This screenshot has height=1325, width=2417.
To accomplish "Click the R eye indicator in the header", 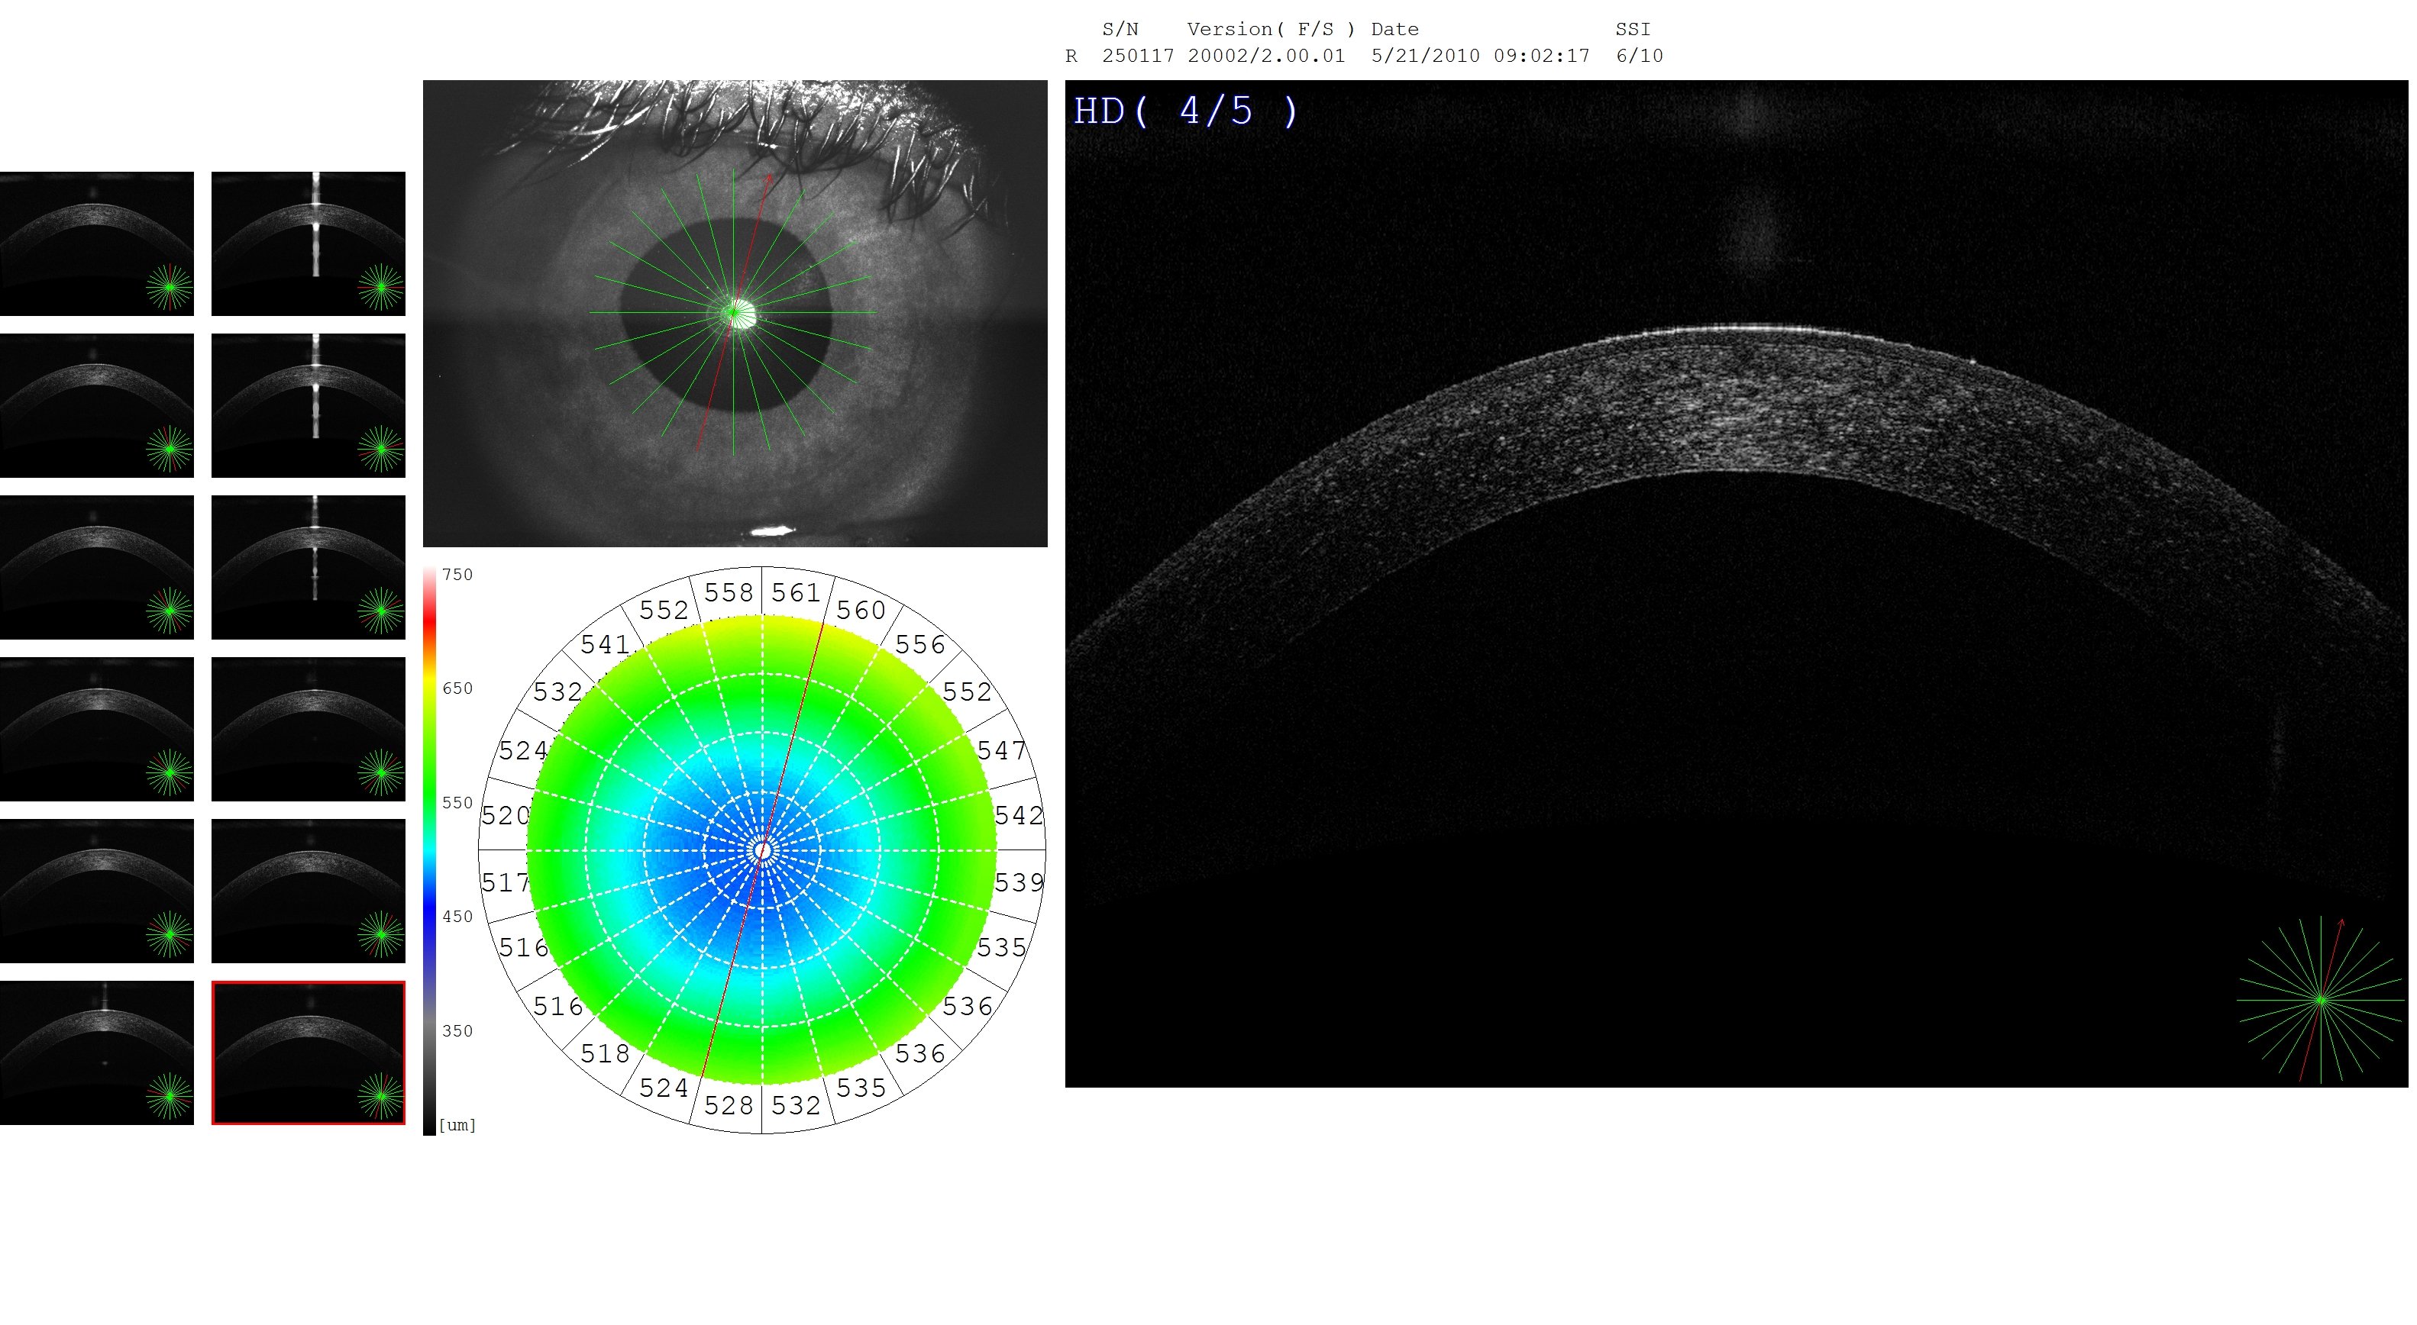I will 1071,56.
